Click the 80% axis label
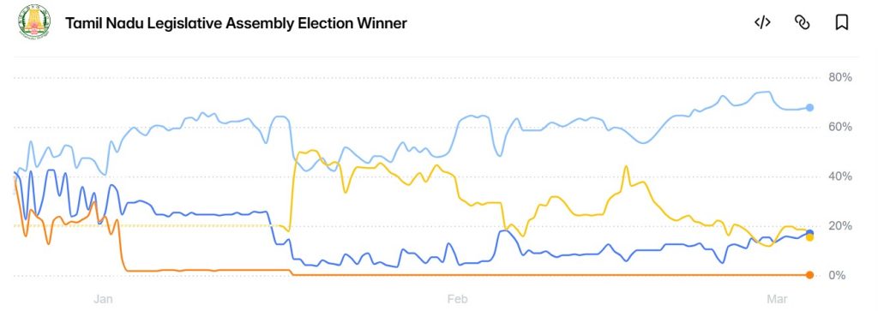878x311 pixels. click(840, 77)
